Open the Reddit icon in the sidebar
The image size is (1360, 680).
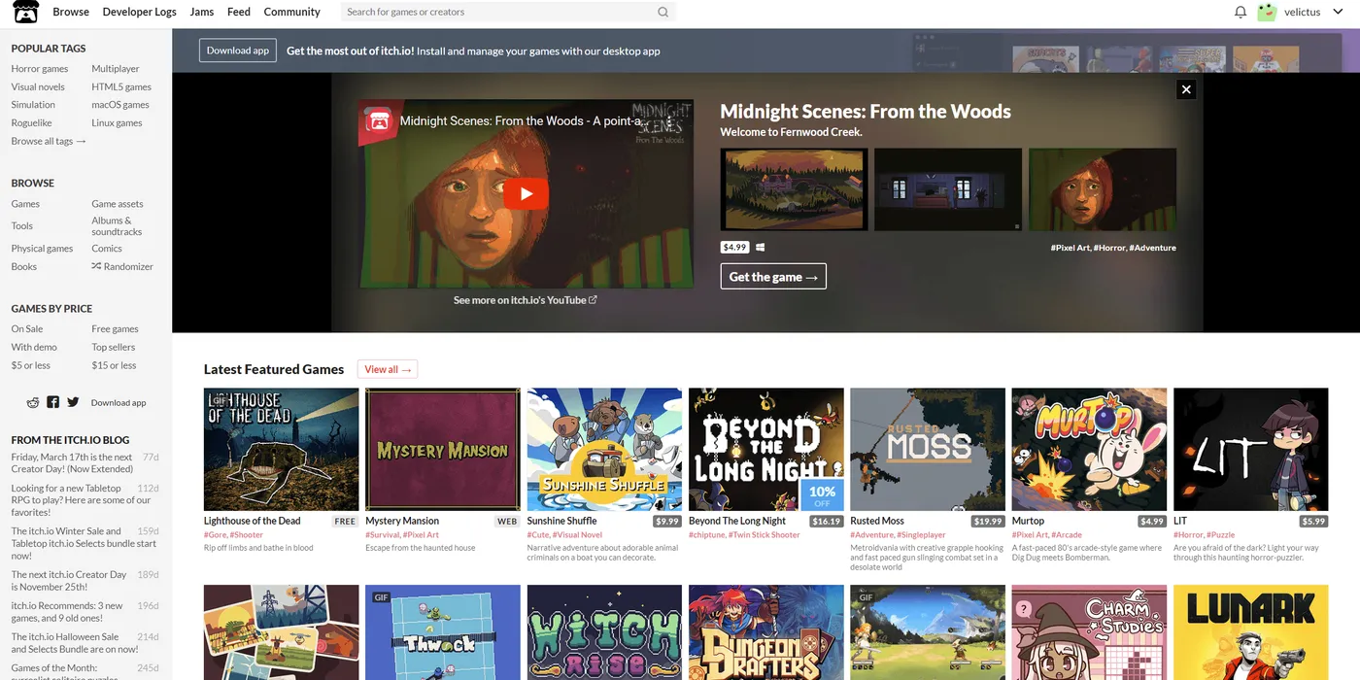[33, 402]
